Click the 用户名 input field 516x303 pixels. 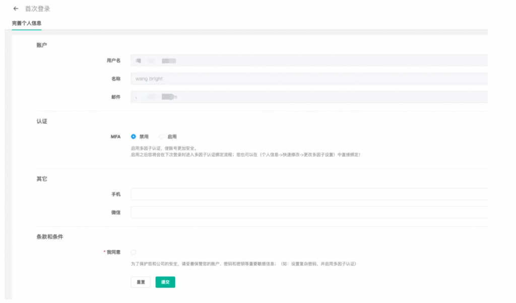pos(309,60)
